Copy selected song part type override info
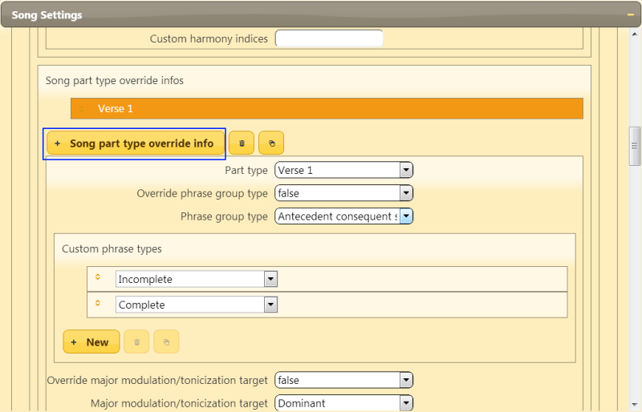Screen dimensions: 642x412 pyautogui.click(x=271, y=143)
